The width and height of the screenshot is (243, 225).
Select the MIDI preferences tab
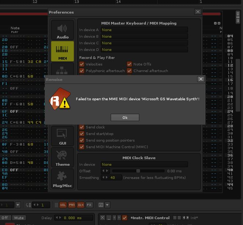tap(62, 51)
